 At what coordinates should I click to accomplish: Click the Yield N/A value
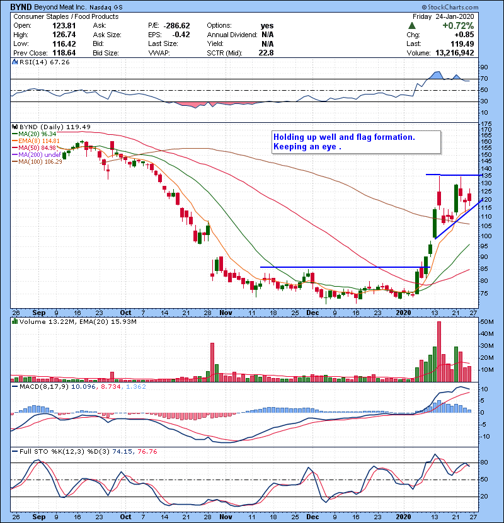tap(268, 43)
